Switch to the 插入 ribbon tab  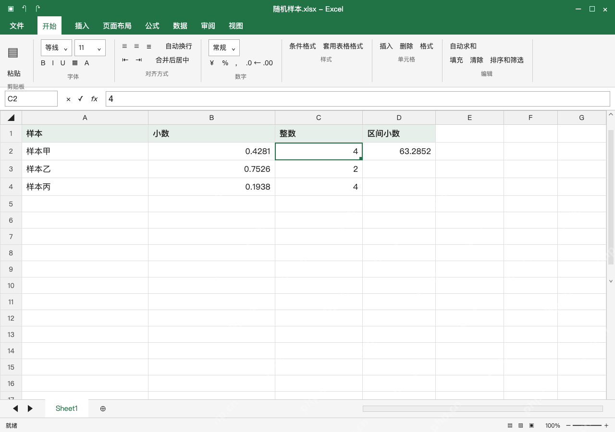coord(82,26)
